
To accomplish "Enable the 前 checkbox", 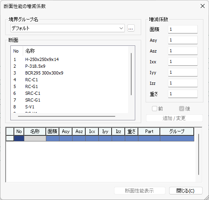I will (154, 109).
